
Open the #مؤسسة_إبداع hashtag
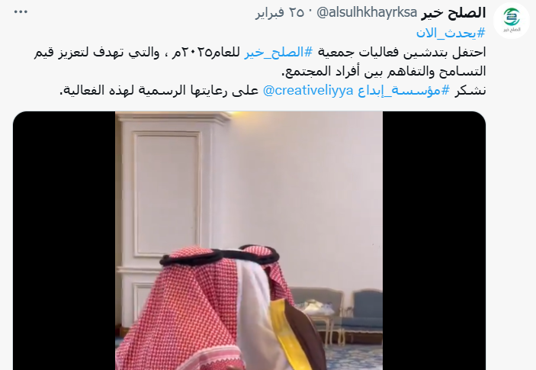403,91
